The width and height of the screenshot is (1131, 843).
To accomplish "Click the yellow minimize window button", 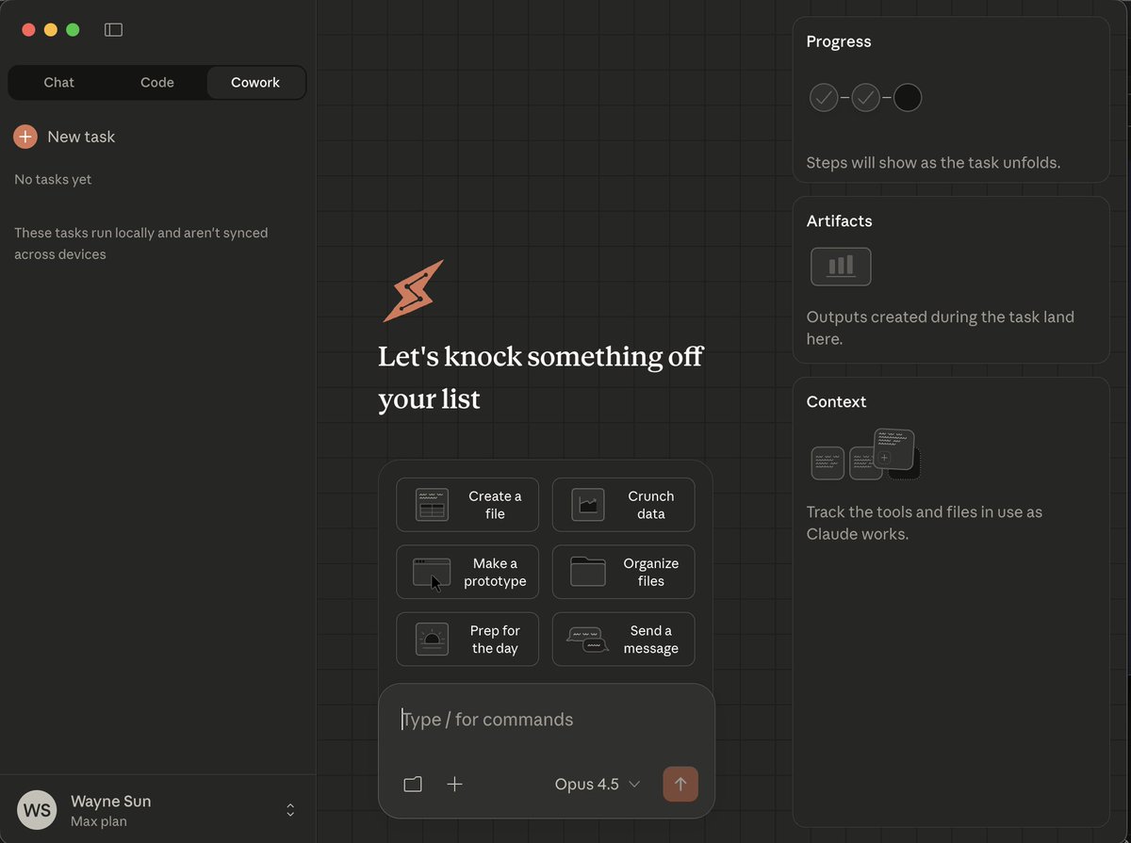I will tap(51, 30).
